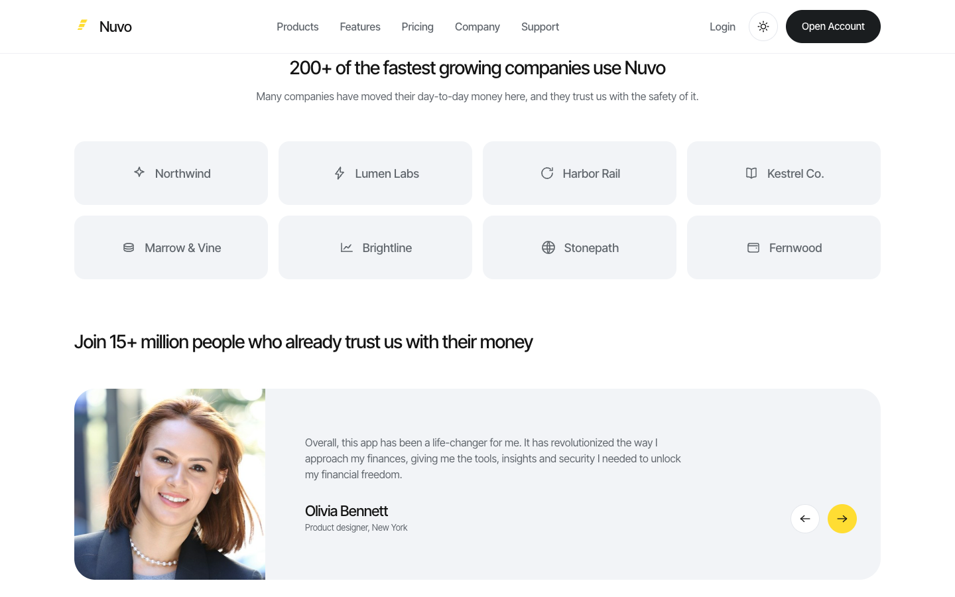Image resolution: width=955 pixels, height=597 pixels.
Task: Select the Stonepath company name
Action: (592, 247)
